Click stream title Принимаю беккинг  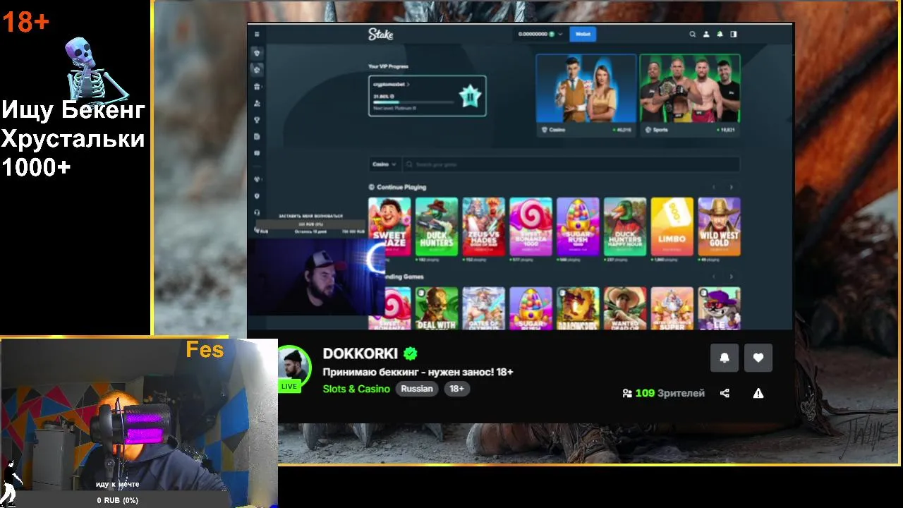(418, 372)
